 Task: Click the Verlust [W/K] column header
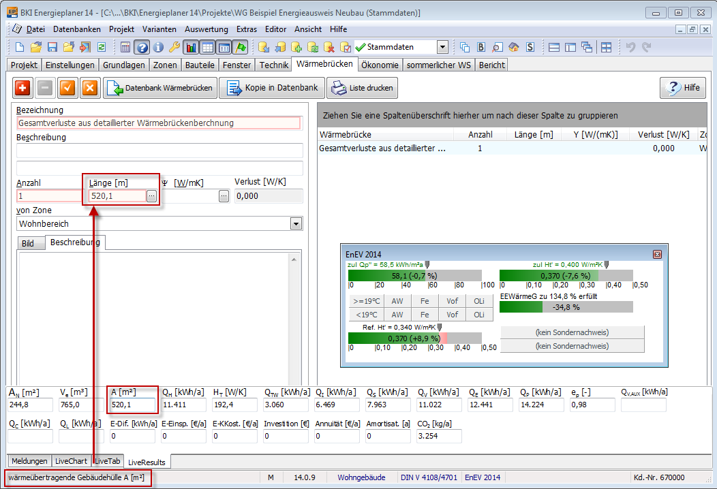pyautogui.click(x=664, y=134)
